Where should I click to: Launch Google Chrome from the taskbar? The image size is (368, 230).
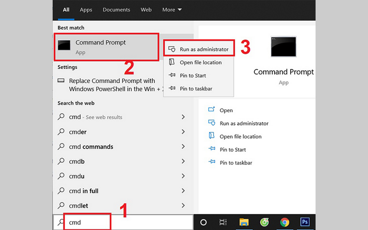[284, 222]
